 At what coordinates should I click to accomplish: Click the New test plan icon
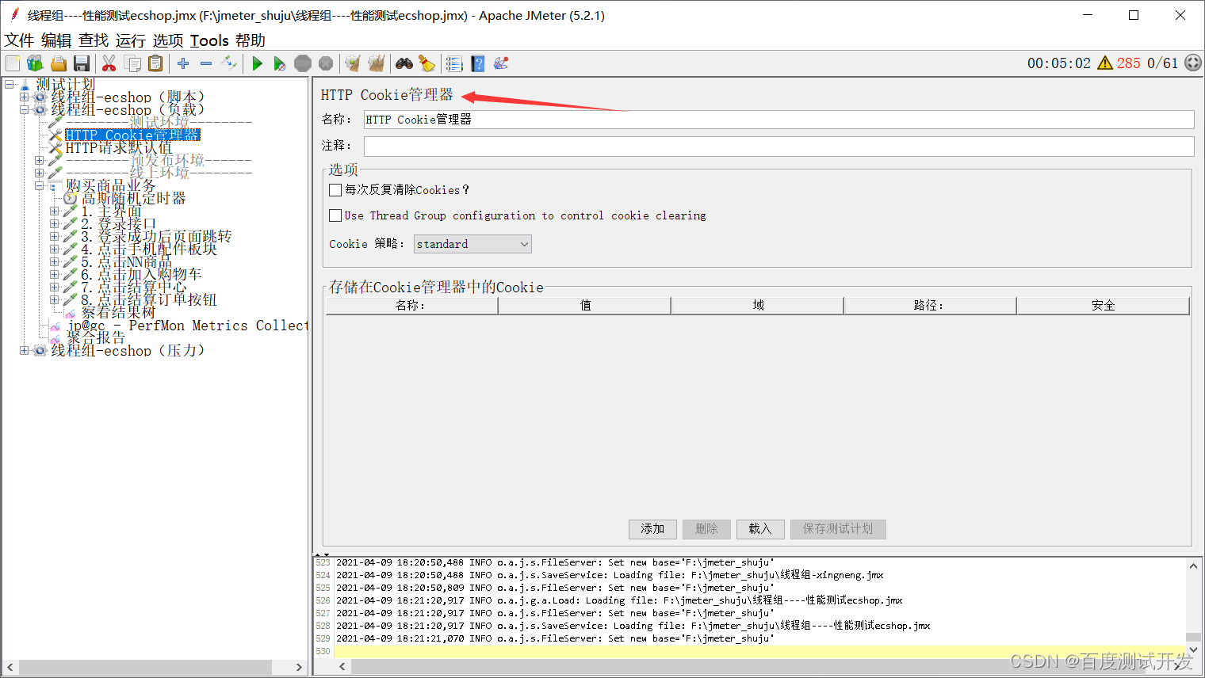click(13, 63)
